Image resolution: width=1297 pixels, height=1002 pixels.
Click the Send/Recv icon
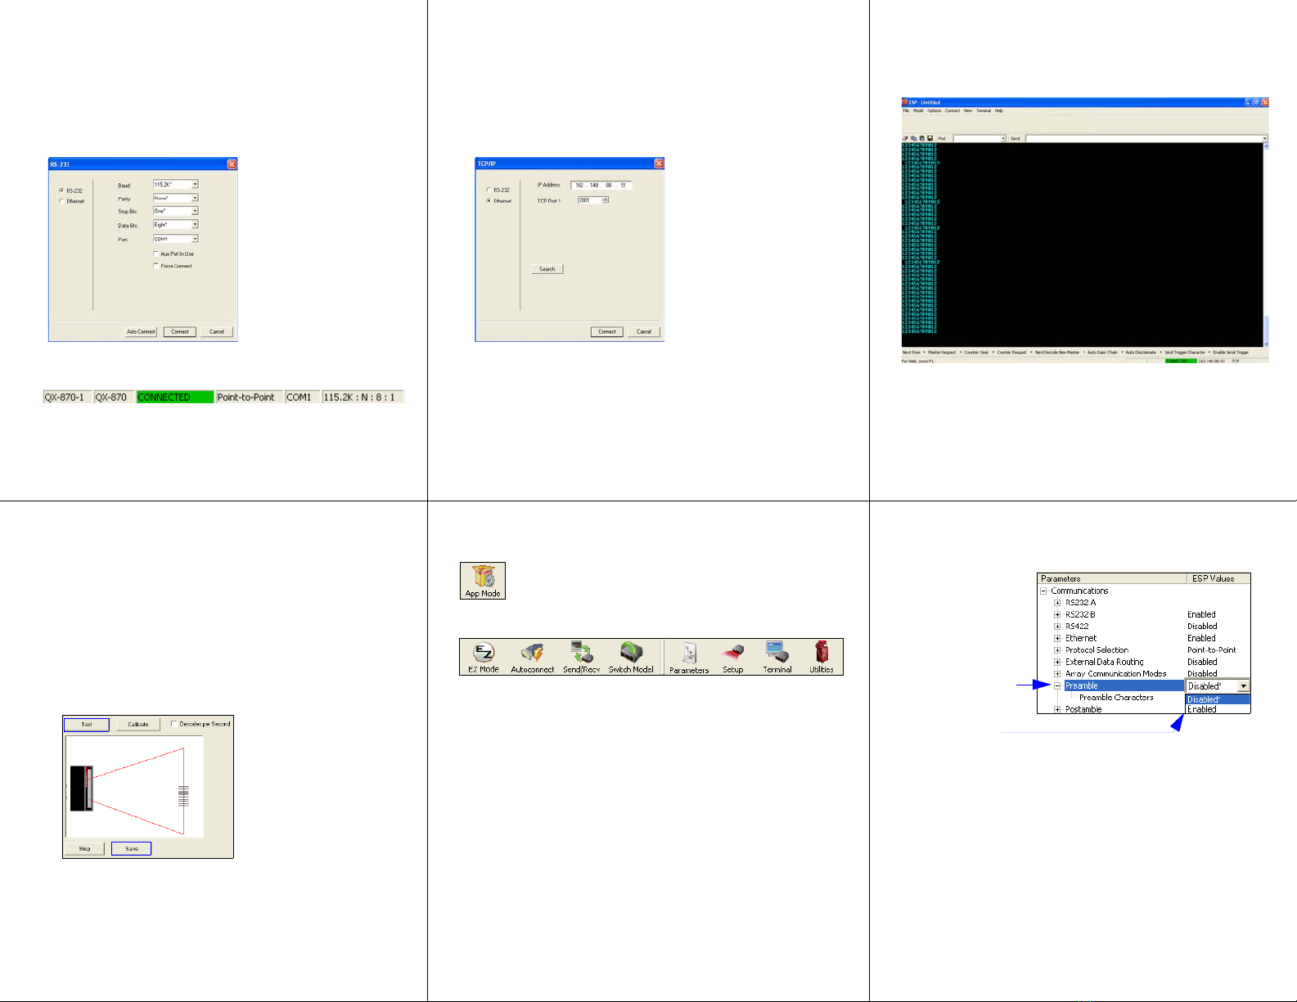582,657
